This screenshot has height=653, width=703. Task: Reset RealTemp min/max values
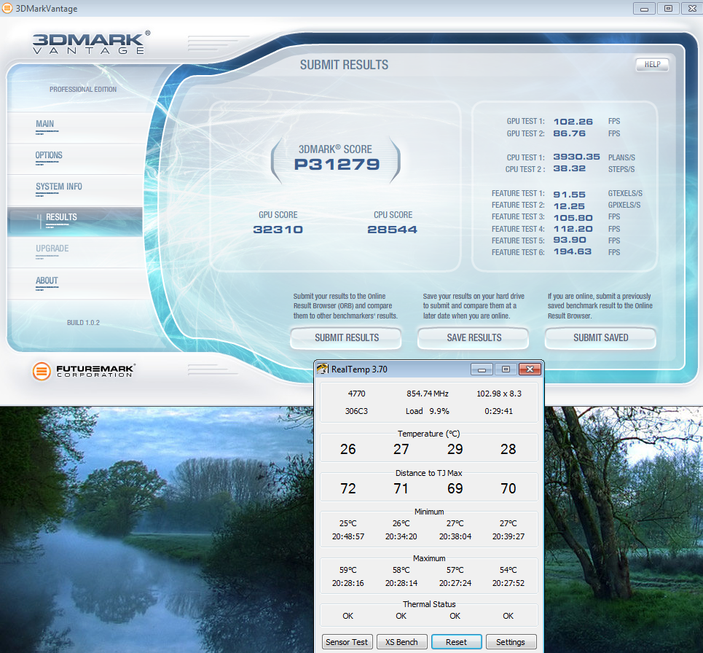(457, 642)
